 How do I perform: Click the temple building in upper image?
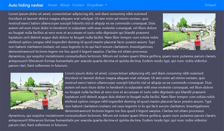(197, 25)
